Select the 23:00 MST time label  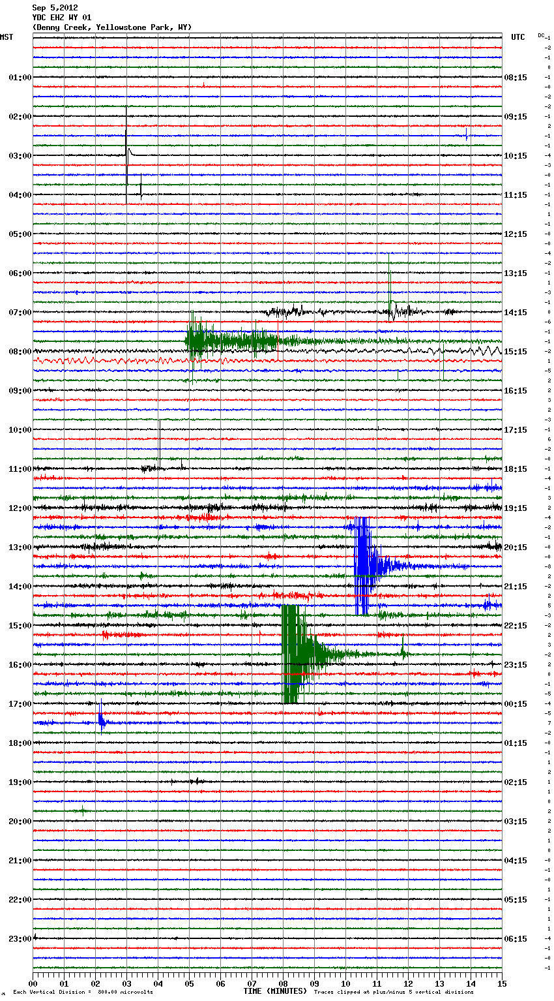point(20,939)
